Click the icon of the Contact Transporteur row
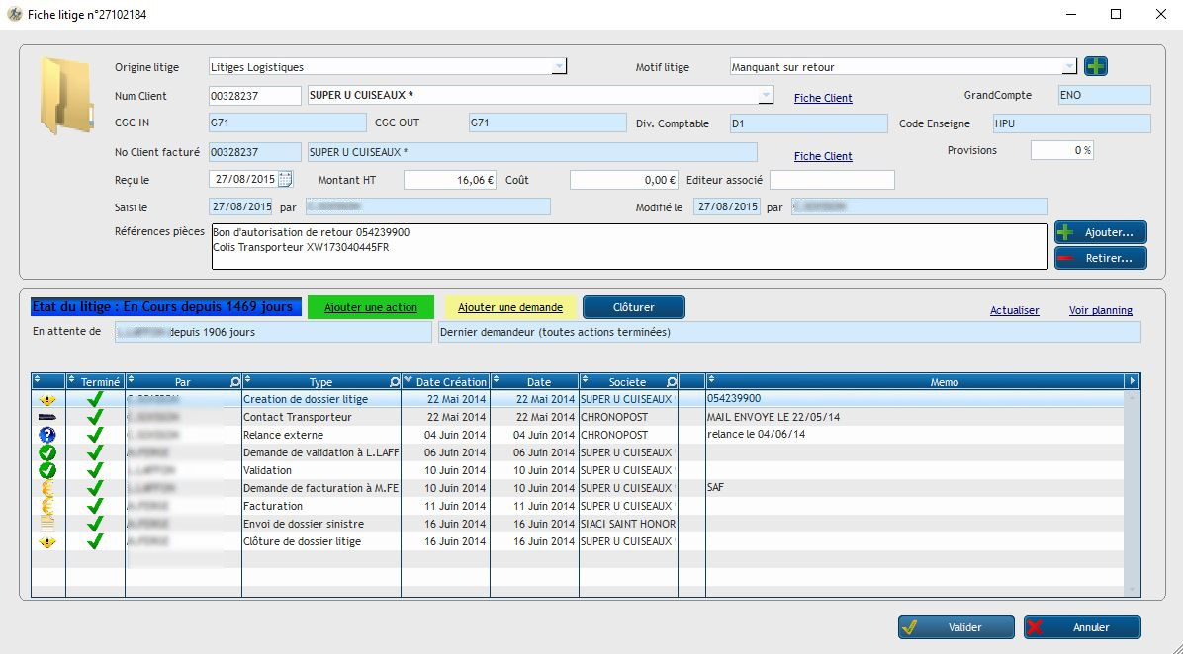The height and width of the screenshot is (654, 1183). pos(47,417)
